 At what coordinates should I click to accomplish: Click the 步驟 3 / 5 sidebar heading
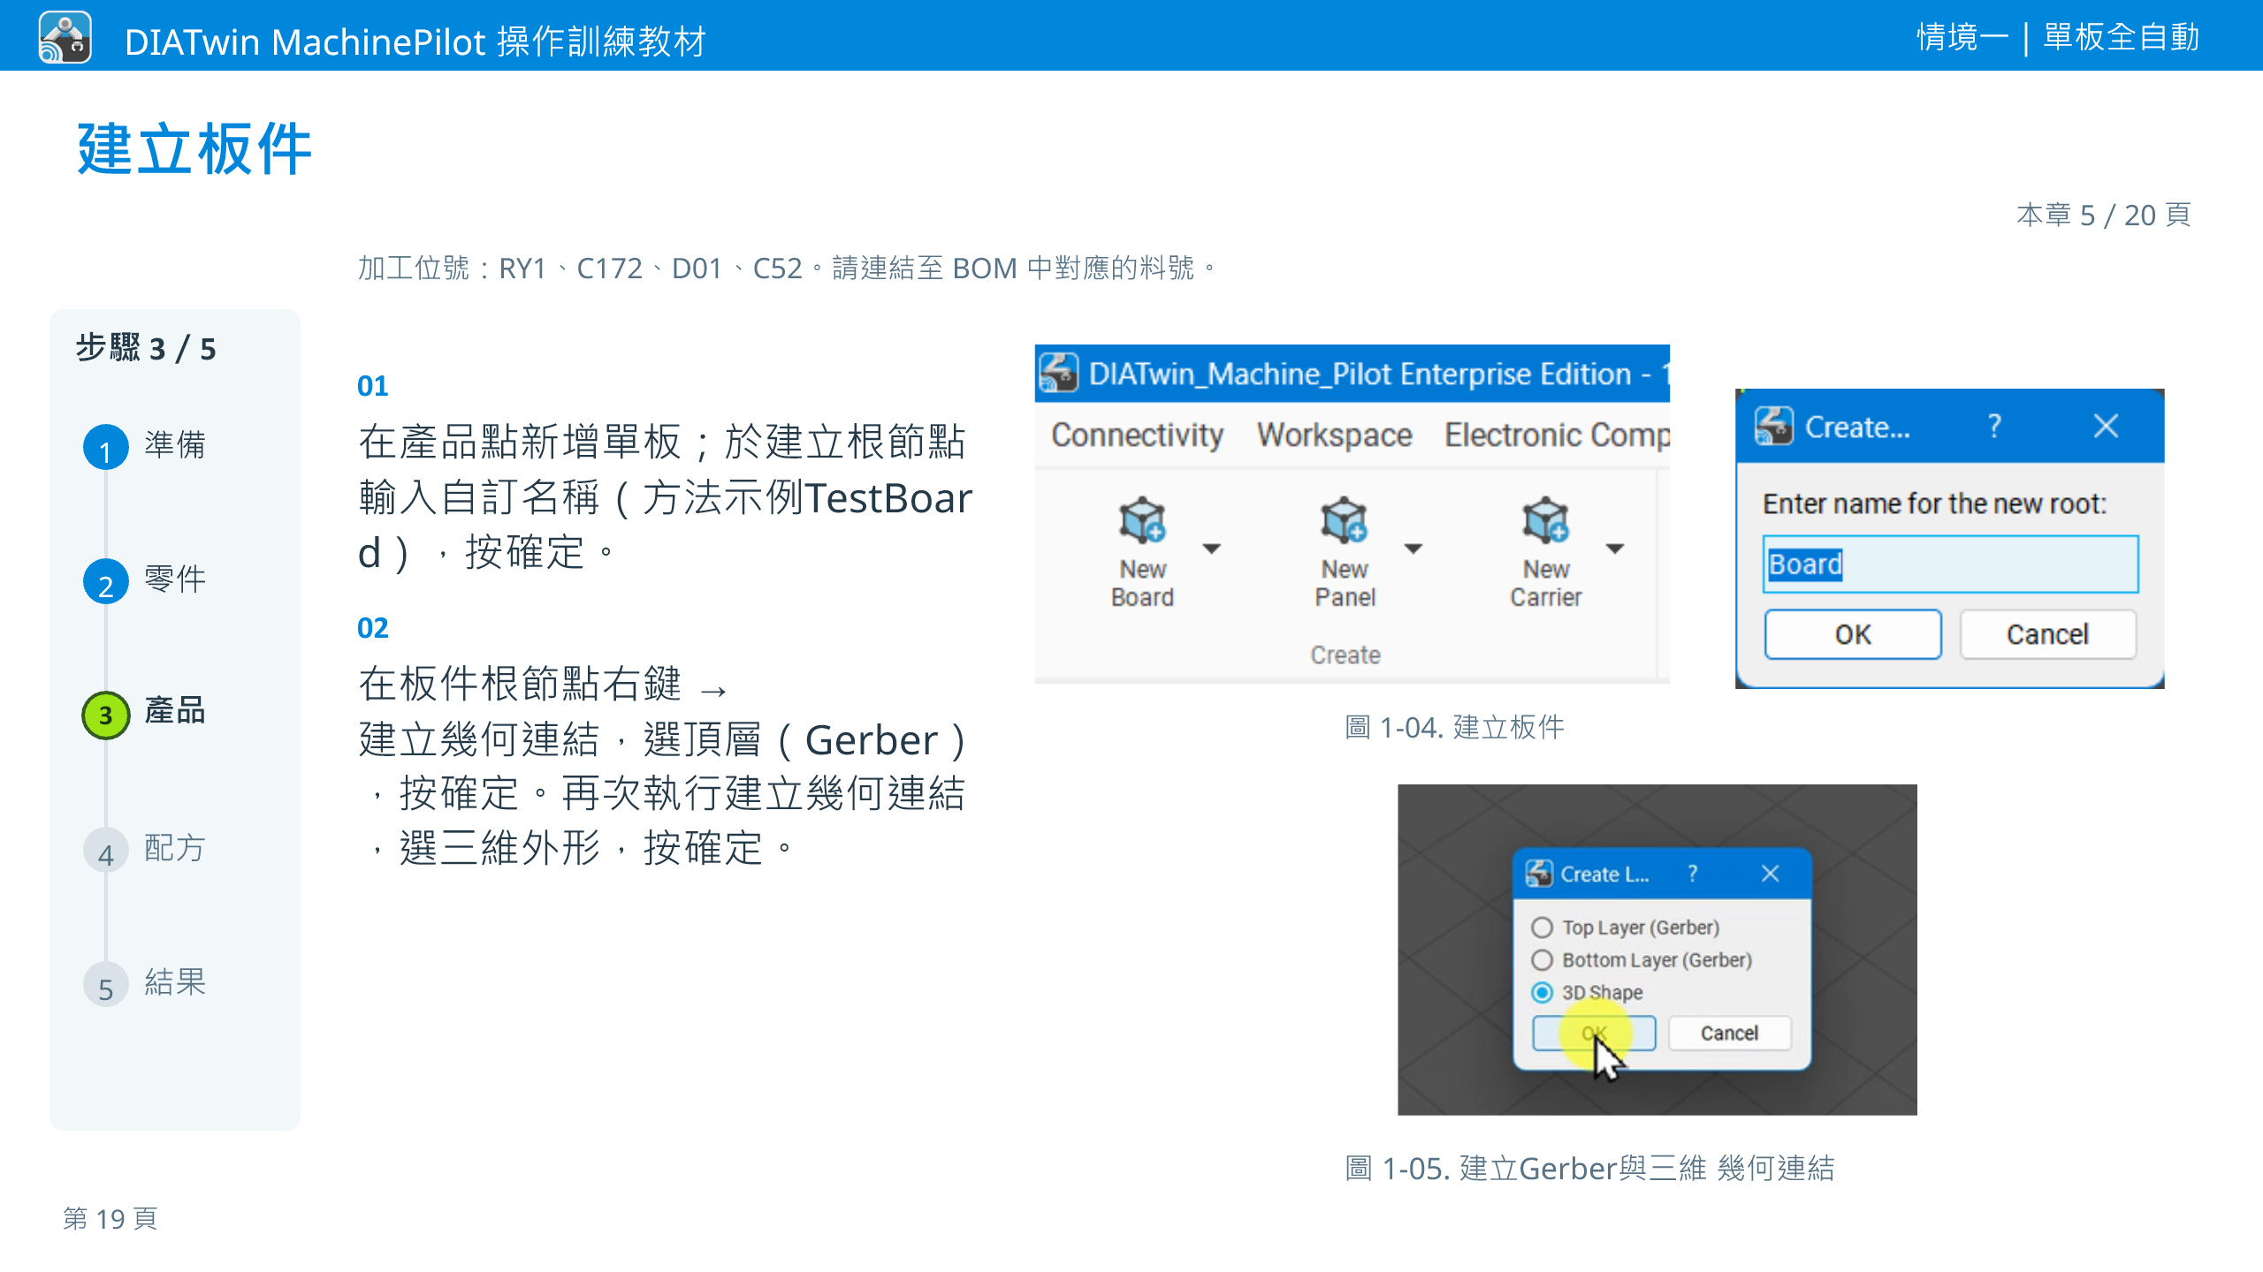point(146,348)
